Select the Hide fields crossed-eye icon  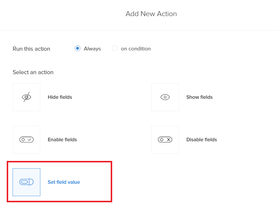click(26, 97)
